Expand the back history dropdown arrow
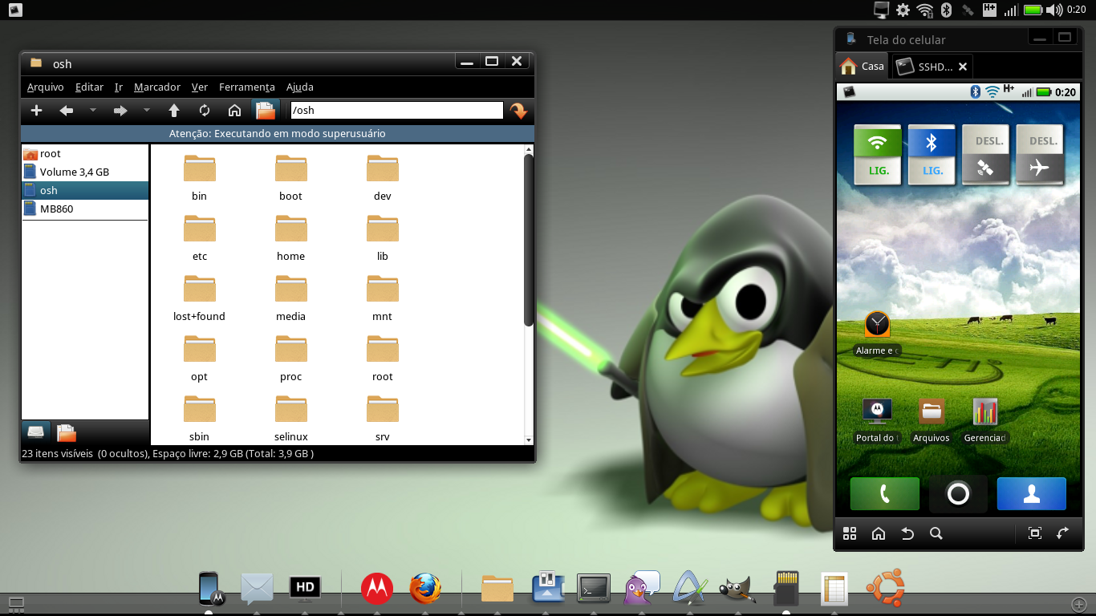Viewport: 1096px width, 616px height. click(x=93, y=111)
